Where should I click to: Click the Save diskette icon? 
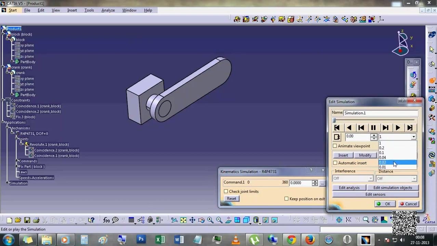coord(27,220)
